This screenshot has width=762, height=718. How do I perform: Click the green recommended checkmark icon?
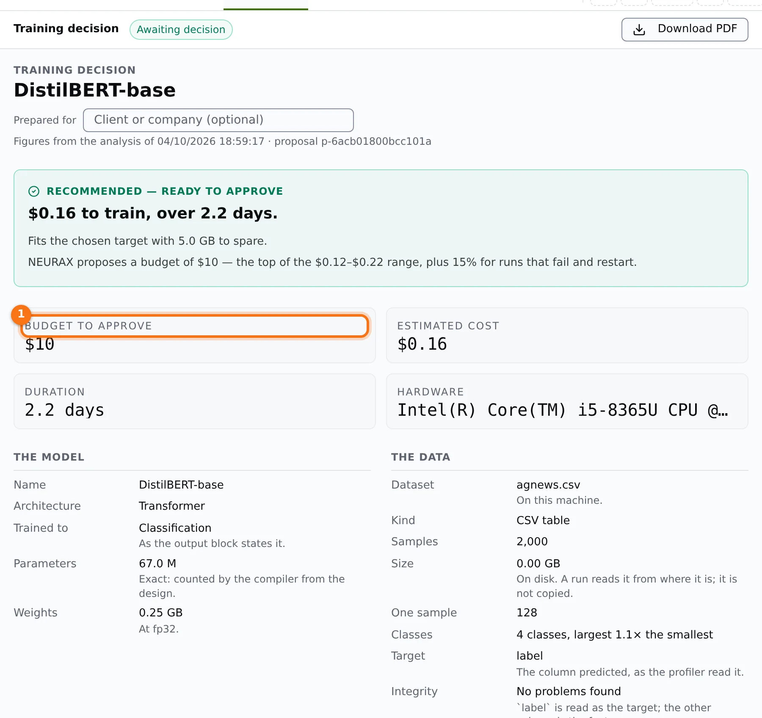34,191
